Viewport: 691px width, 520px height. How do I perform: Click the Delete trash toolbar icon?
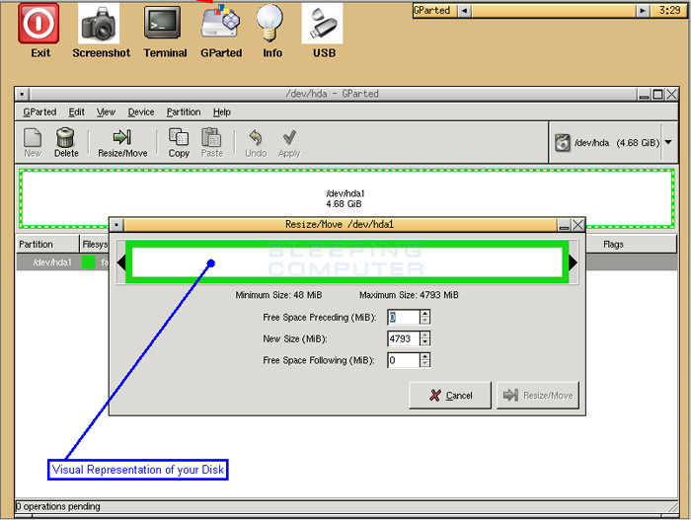click(66, 143)
